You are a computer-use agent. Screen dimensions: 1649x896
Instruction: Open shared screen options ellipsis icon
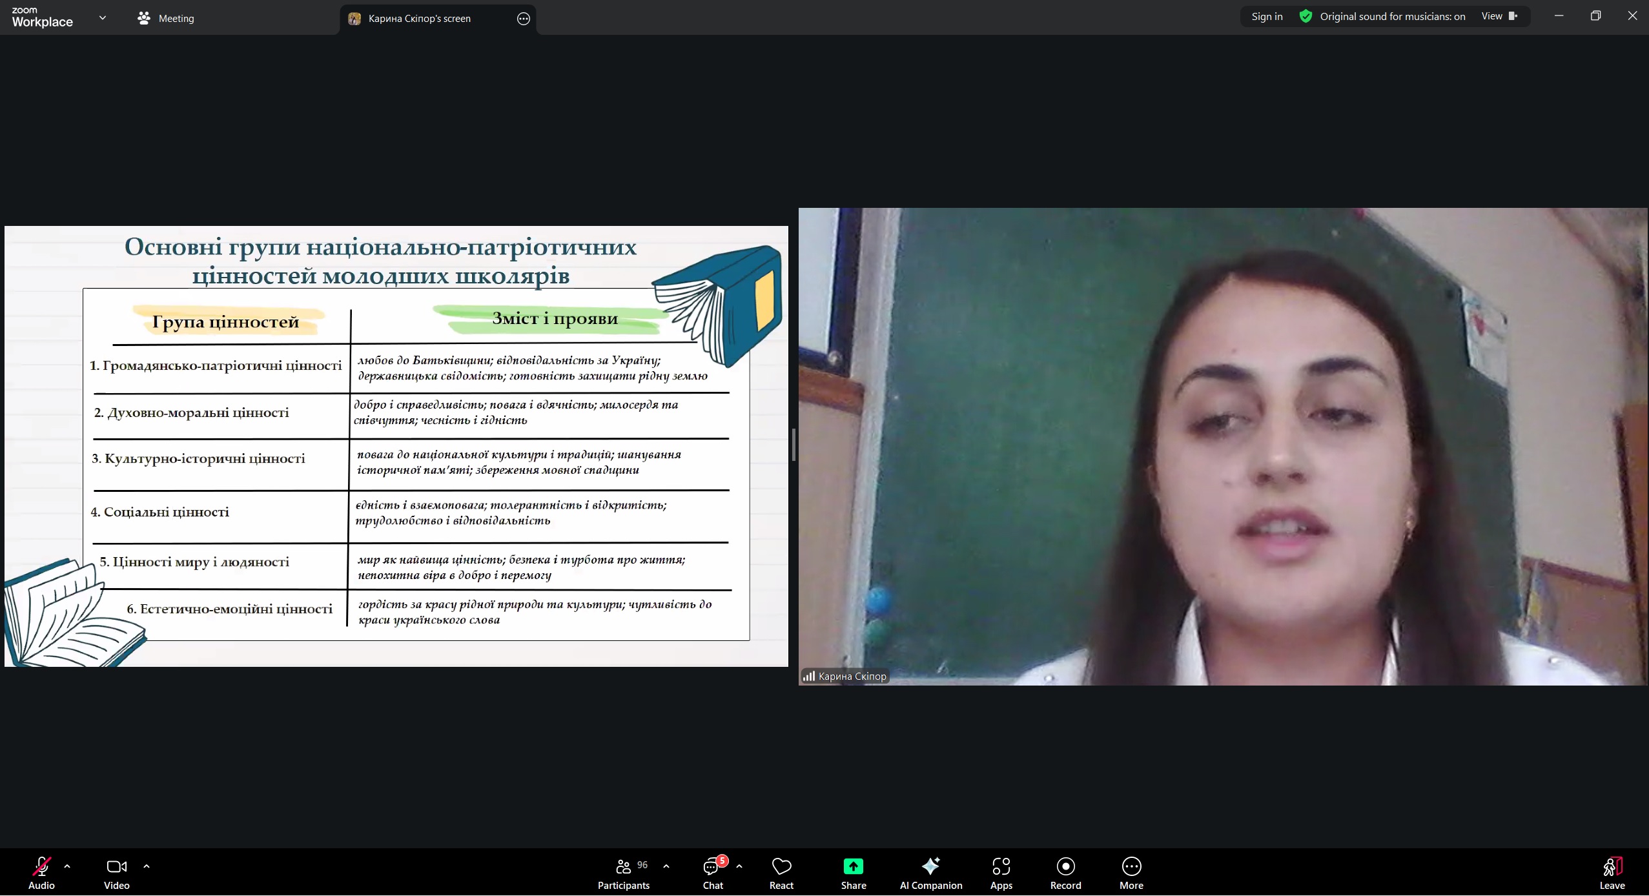point(524,19)
